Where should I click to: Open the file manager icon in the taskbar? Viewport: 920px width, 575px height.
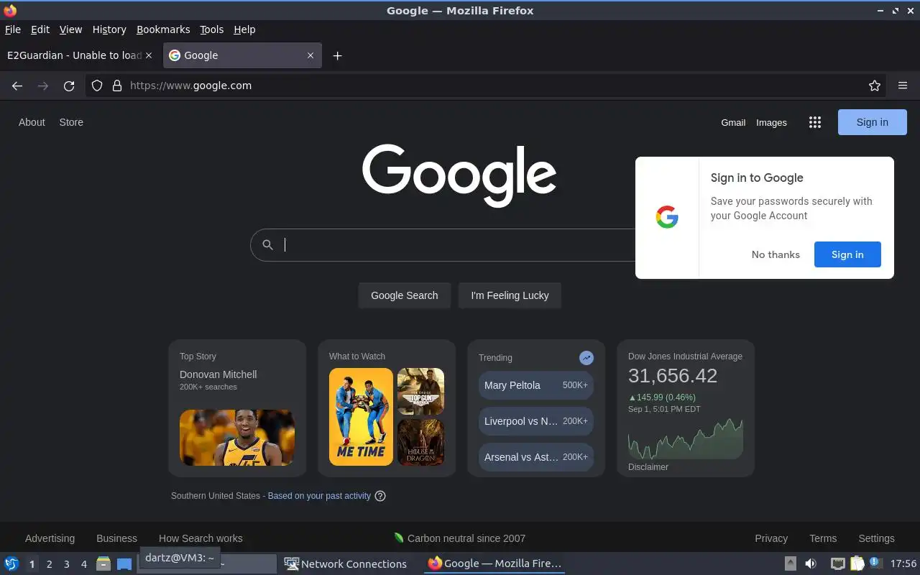103,563
